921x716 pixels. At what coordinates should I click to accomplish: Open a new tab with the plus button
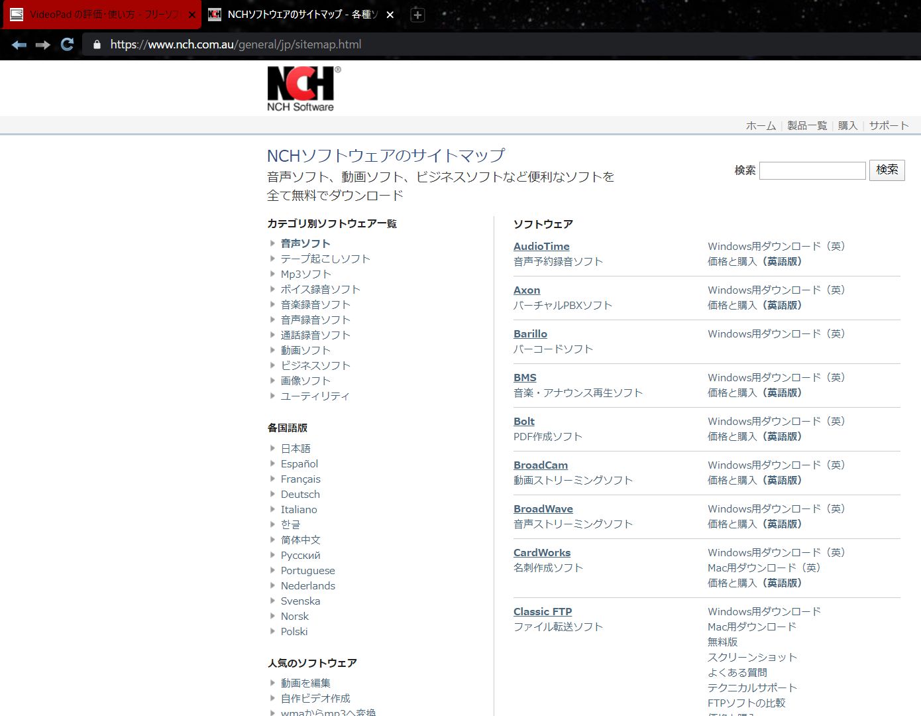point(417,15)
